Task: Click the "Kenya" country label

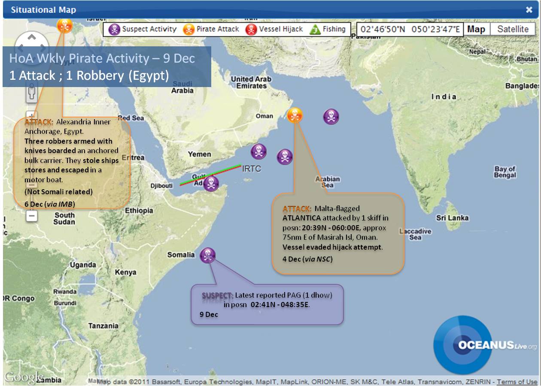Action: point(125,272)
